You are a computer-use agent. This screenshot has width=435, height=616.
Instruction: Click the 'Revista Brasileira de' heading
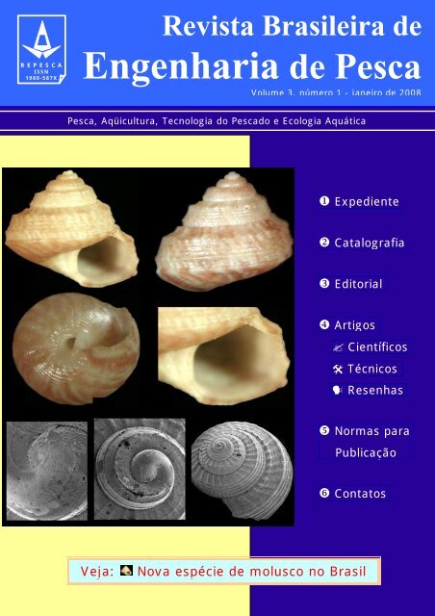pos(292,26)
